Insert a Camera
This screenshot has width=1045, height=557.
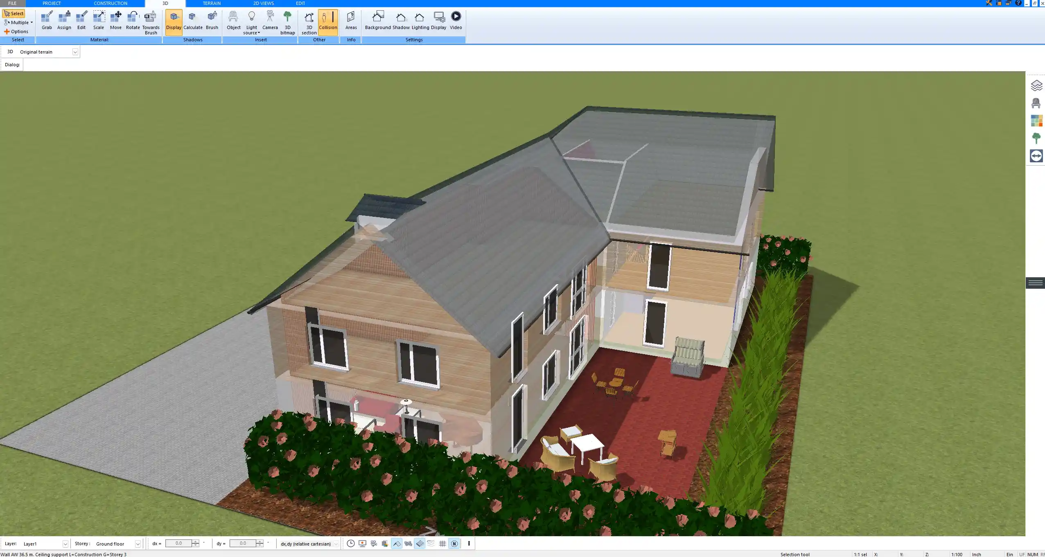click(270, 20)
